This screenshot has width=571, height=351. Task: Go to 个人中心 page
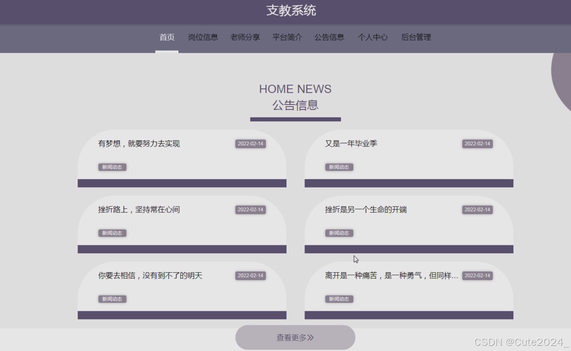372,38
